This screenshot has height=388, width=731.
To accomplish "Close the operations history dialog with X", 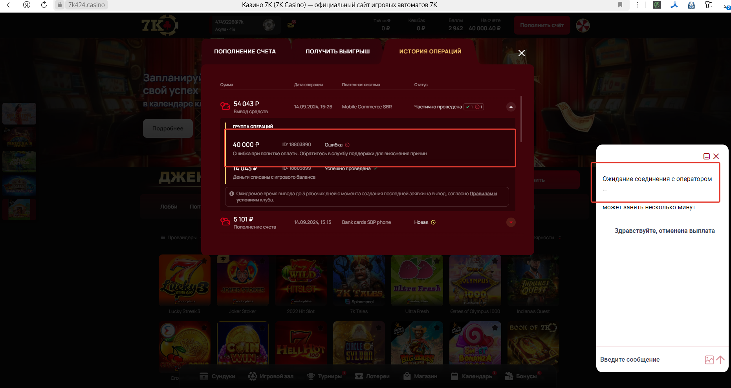I will (x=522, y=53).
